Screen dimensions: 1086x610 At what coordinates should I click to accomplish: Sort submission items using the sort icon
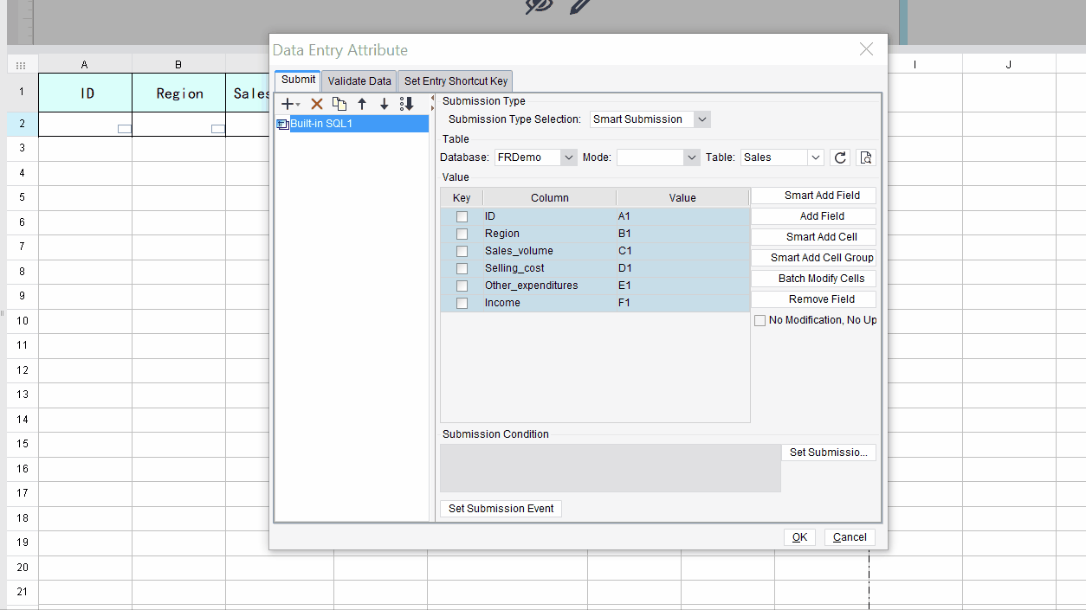[x=406, y=104]
